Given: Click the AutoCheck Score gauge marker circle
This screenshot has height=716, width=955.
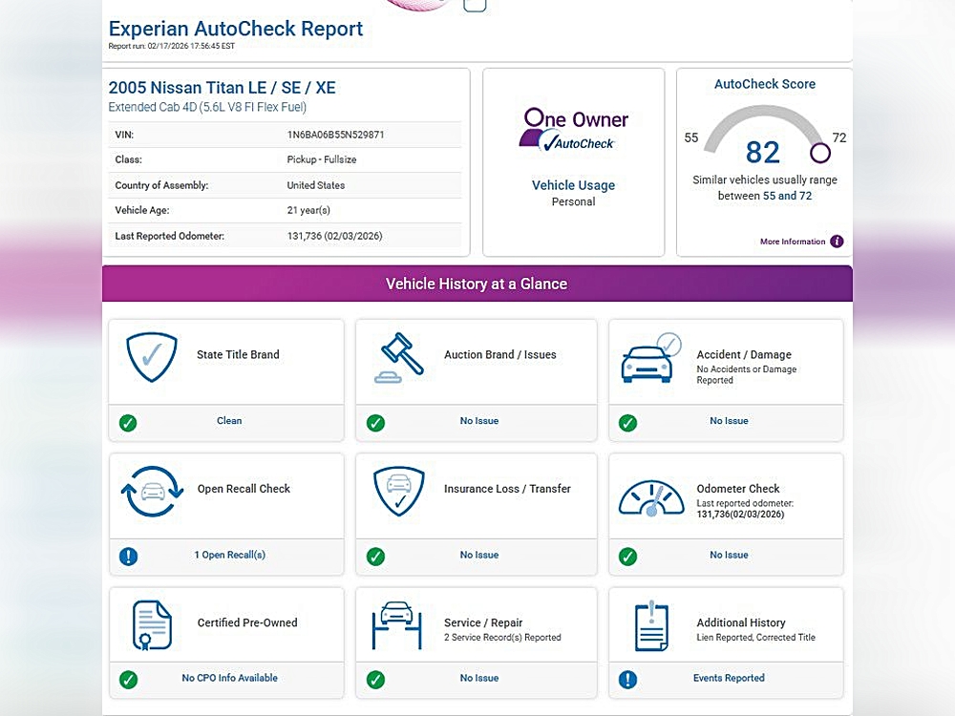Looking at the screenshot, I should click(x=819, y=153).
